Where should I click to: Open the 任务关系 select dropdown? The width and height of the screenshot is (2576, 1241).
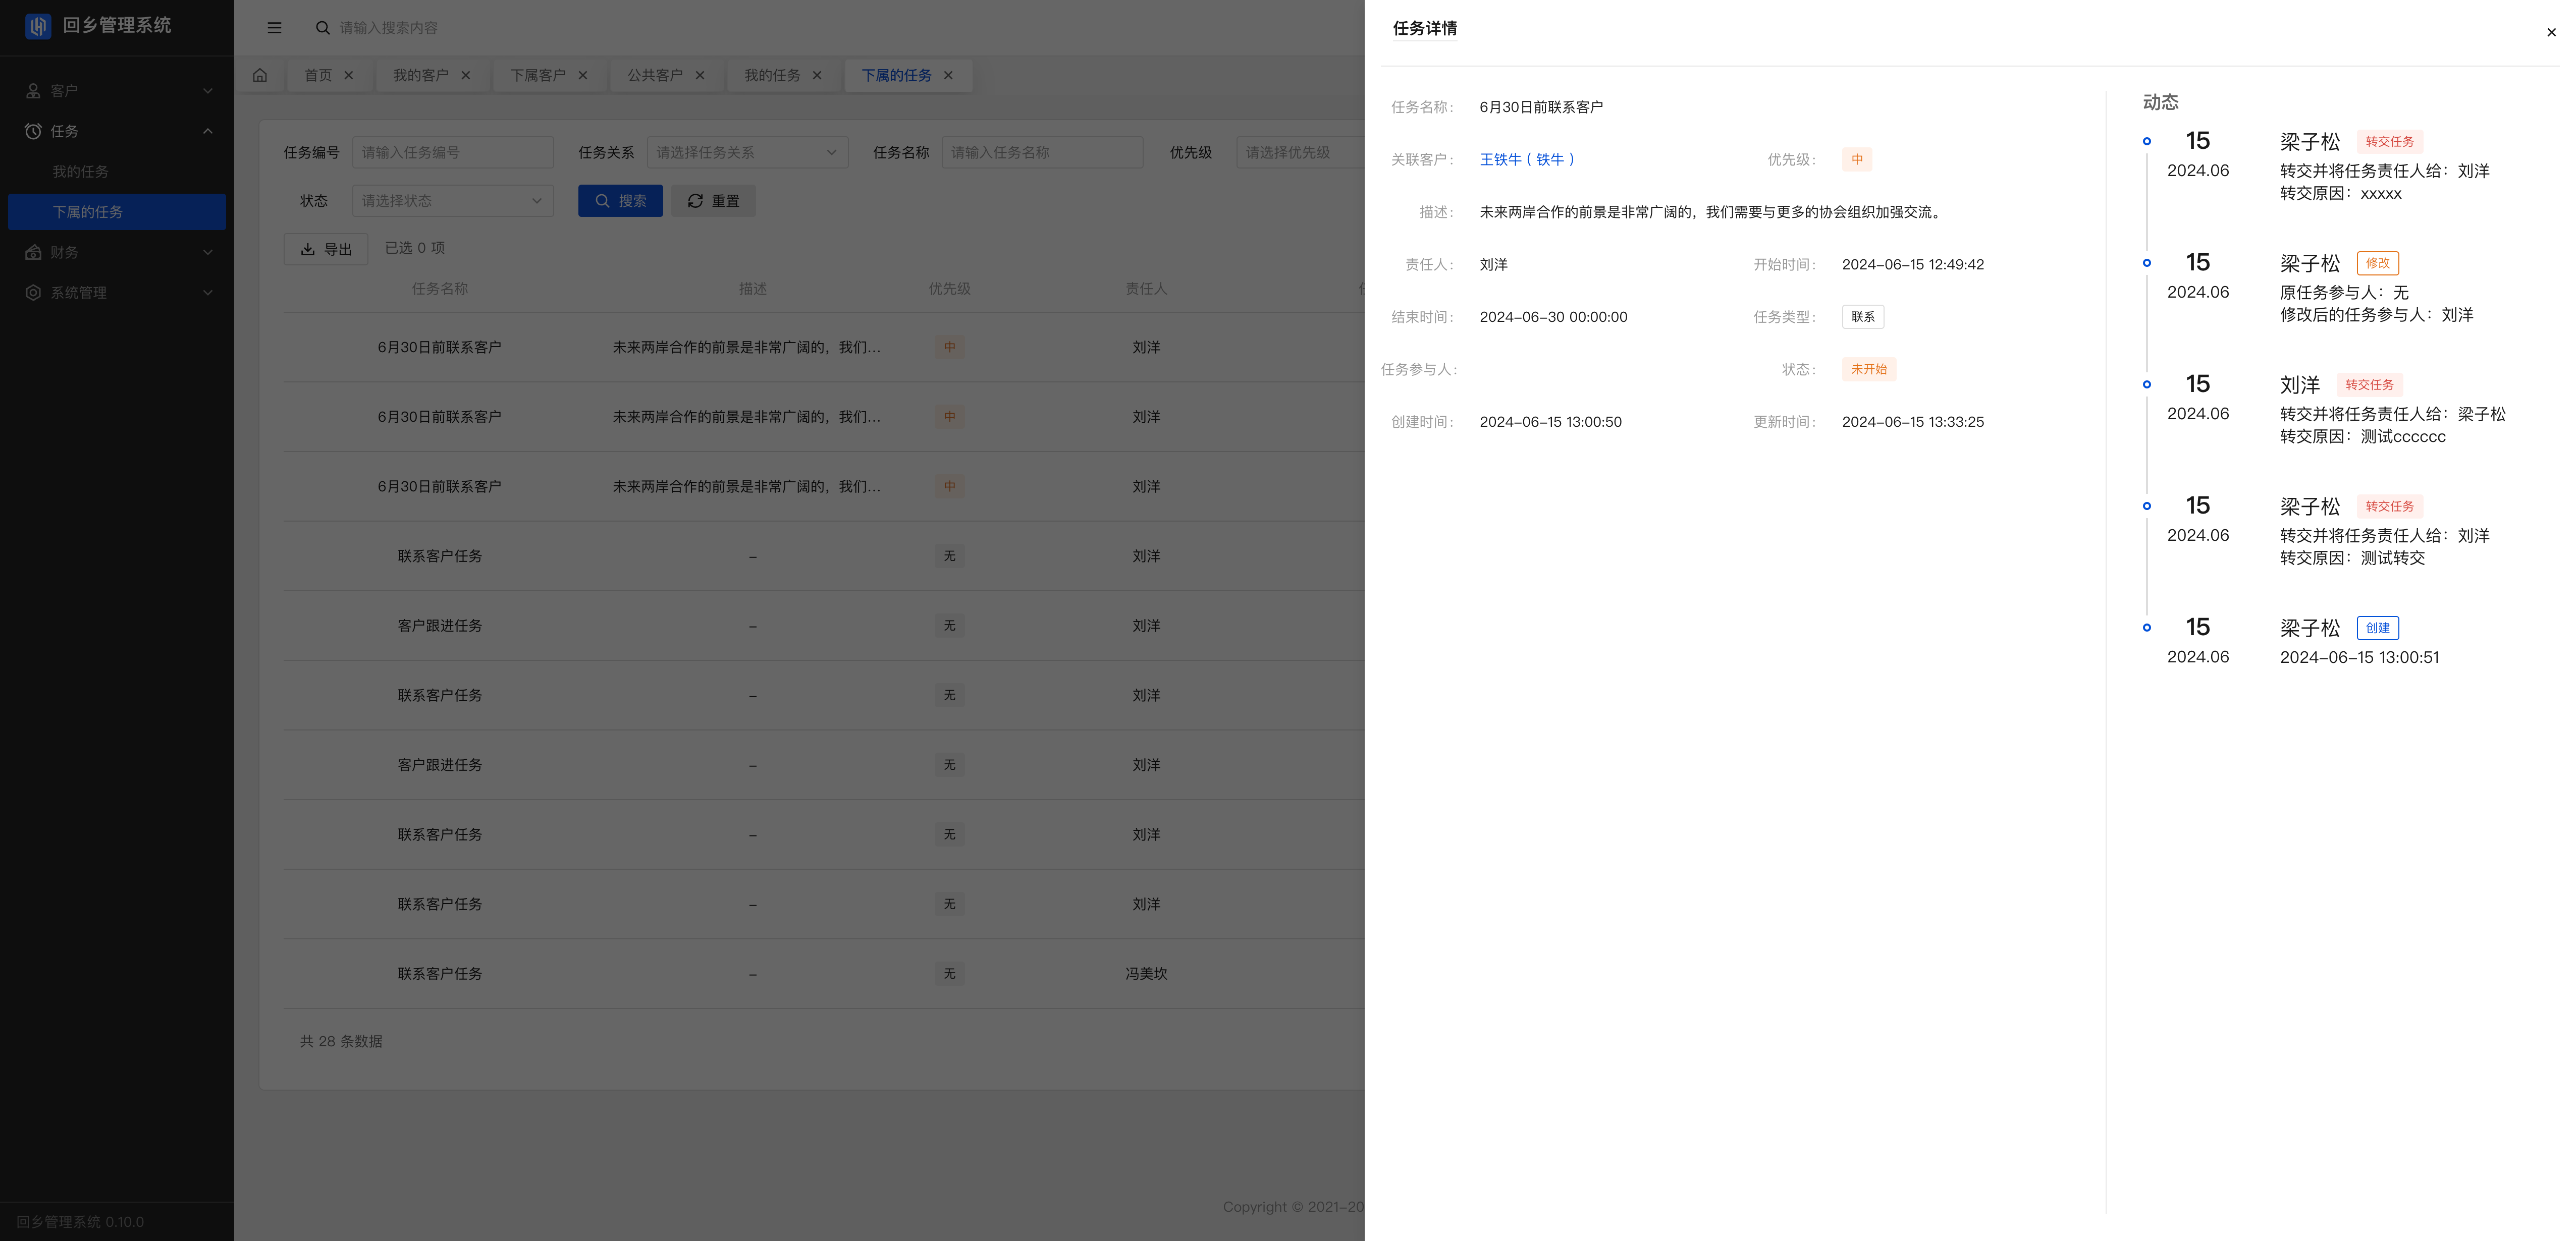pyautogui.click(x=747, y=153)
